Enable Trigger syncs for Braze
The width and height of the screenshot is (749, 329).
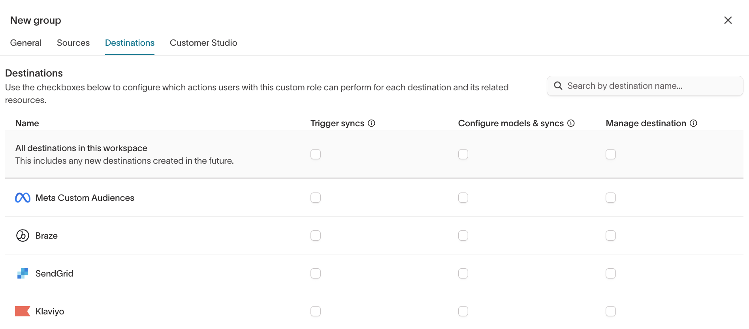coord(315,236)
